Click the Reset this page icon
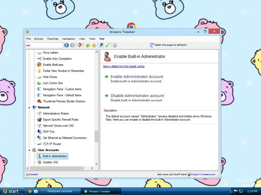The image size is (261, 195). 152,45
